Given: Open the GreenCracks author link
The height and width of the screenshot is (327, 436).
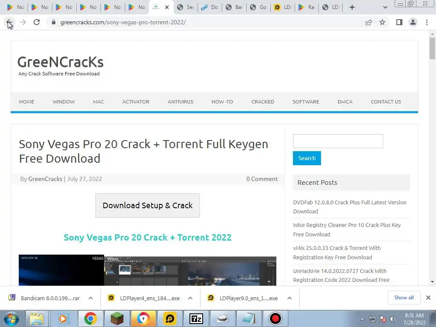Looking at the screenshot, I should point(45,179).
